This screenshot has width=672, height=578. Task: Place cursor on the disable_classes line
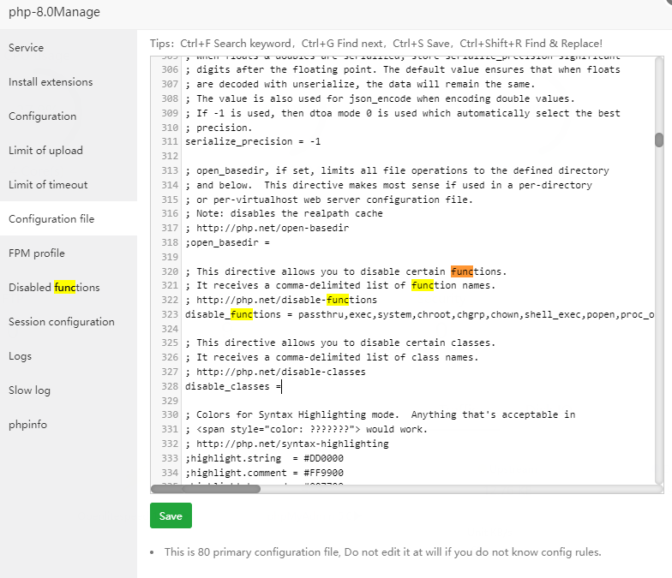click(x=233, y=387)
